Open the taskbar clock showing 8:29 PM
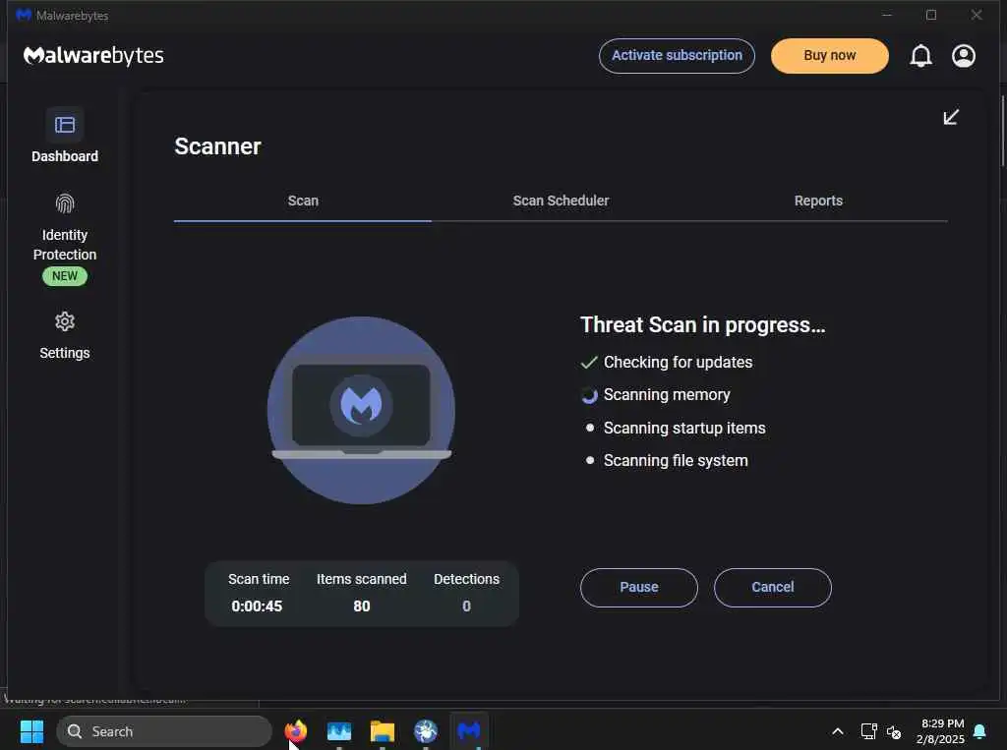 tap(941, 731)
